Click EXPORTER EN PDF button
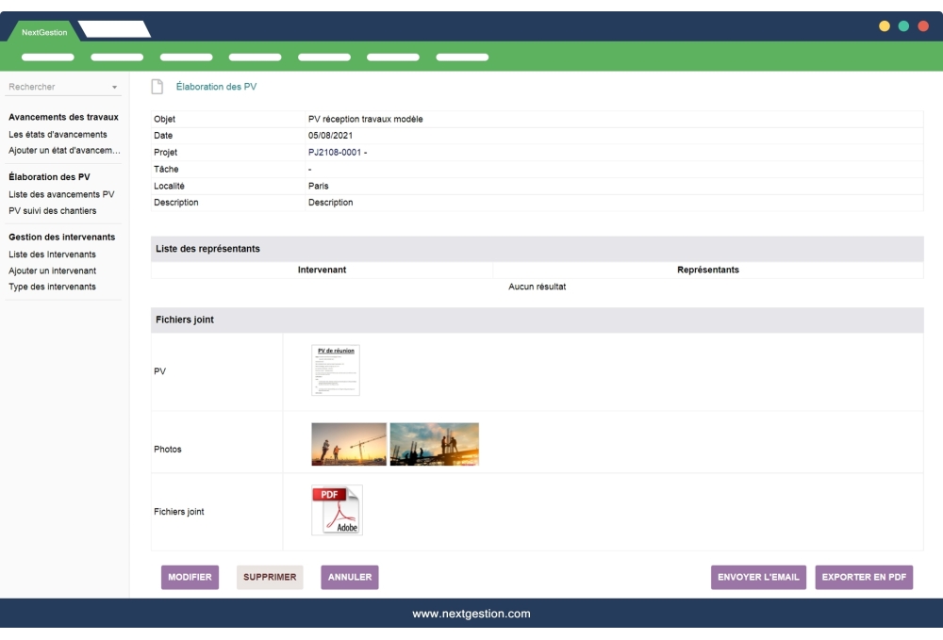The width and height of the screenshot is (943, 640). coord(864,578)
